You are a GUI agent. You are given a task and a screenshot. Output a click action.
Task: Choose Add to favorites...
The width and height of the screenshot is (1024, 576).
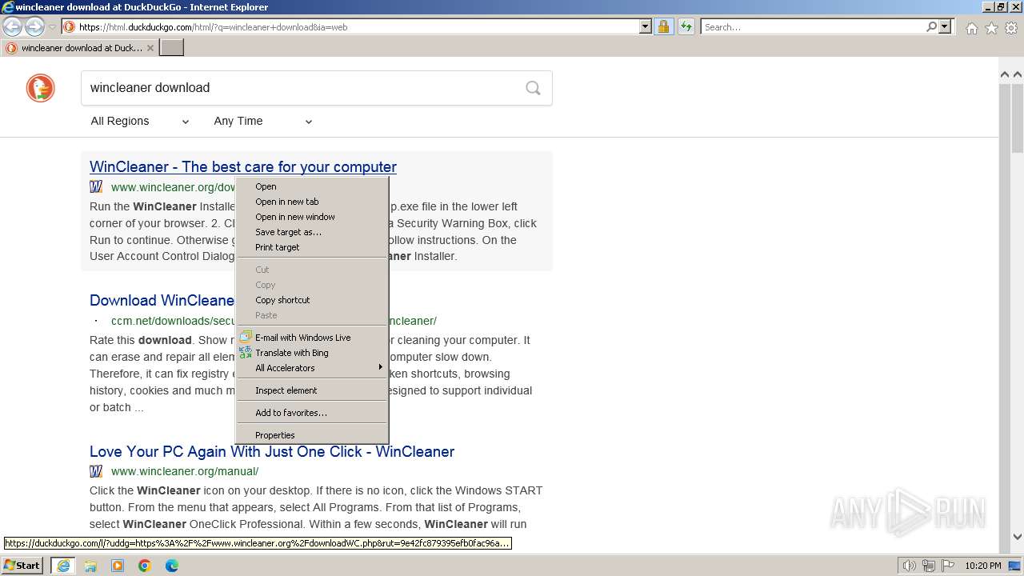[312, 413]
